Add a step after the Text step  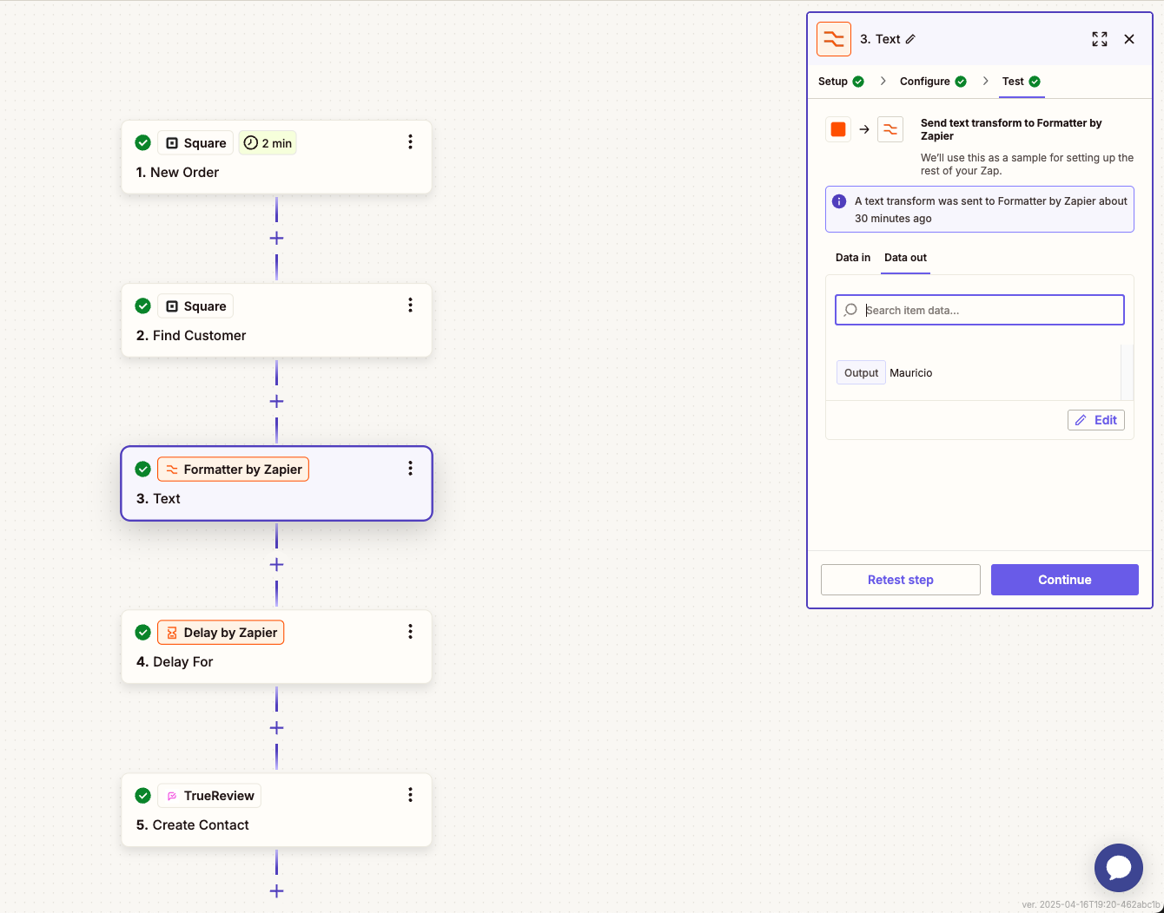point(276,564)
